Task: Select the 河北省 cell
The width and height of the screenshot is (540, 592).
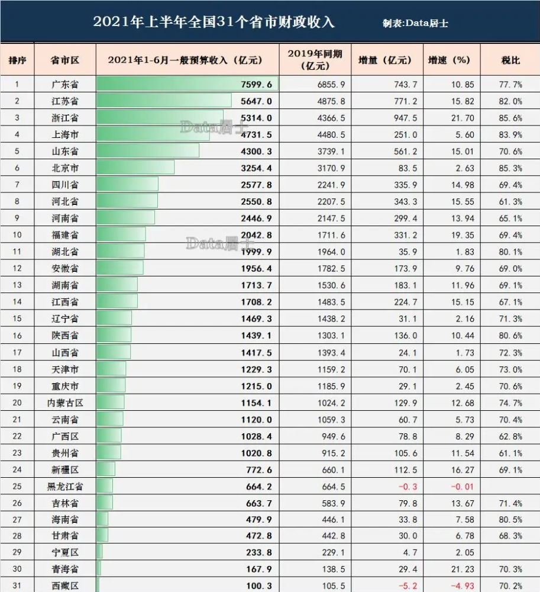Action: [x=65, y=202]
